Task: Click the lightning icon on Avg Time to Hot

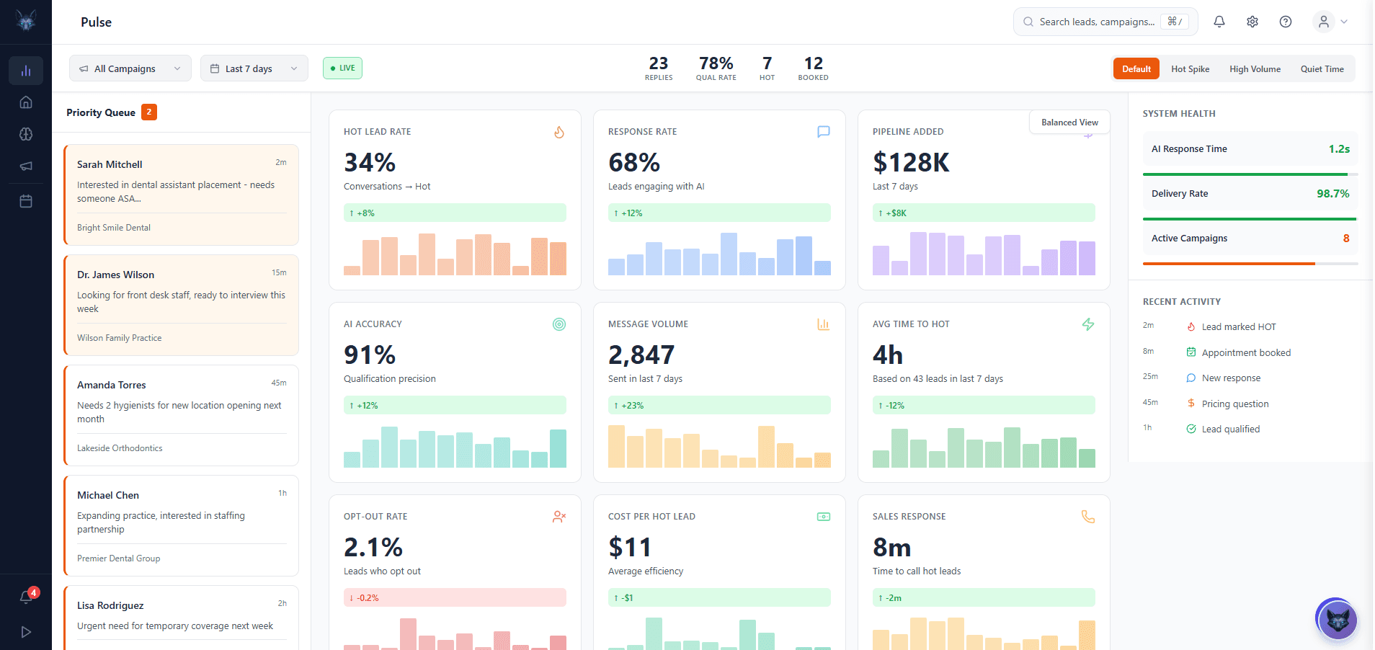Action: pyautogui.click(x=1088, y=324)
